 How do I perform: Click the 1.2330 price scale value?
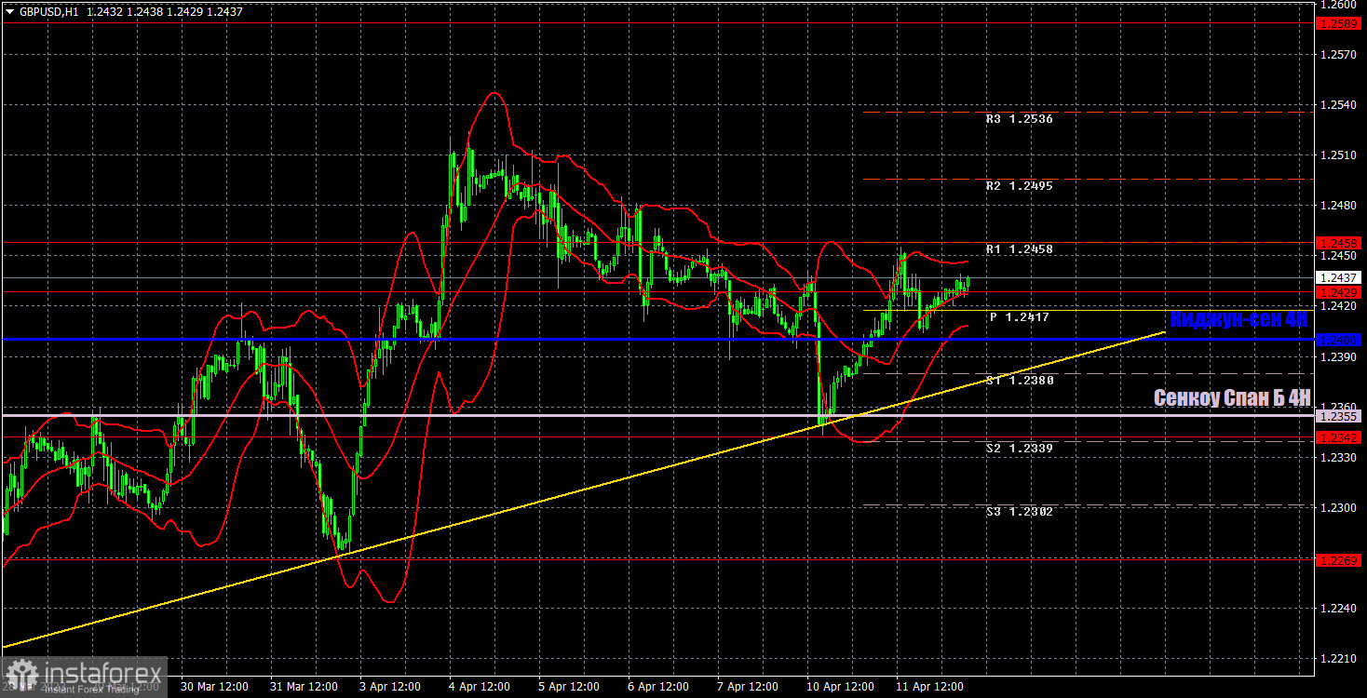(1337, 457)
